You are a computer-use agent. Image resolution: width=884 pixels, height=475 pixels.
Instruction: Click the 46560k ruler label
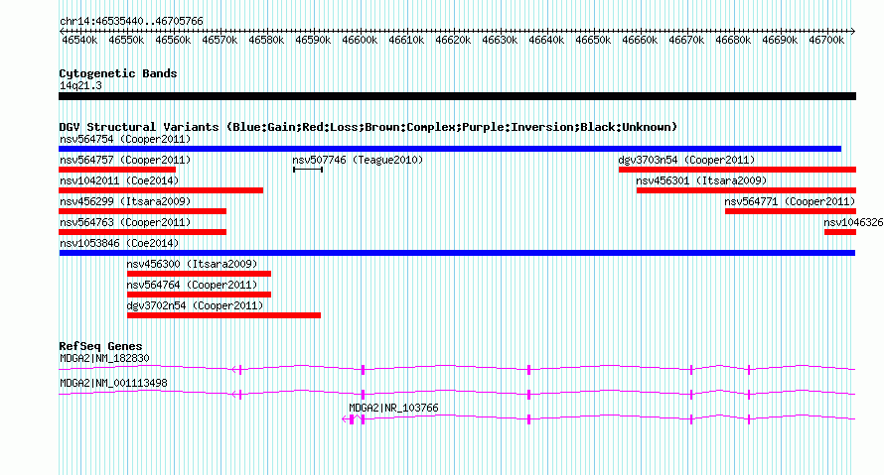pos(173,40)
